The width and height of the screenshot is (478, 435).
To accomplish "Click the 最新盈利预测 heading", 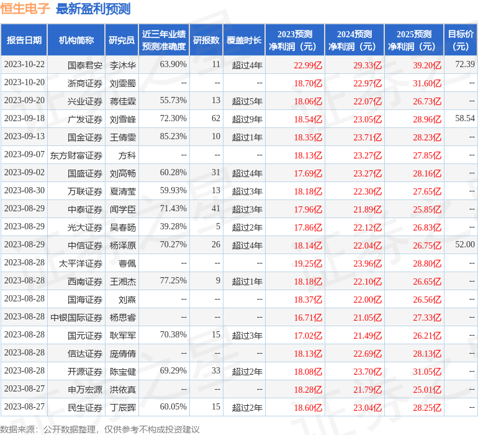I will click(x=93, y=9).
